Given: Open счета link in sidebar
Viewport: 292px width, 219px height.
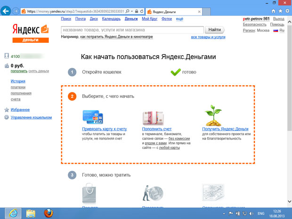Looking at the screenshot, I should click(16, 99).
